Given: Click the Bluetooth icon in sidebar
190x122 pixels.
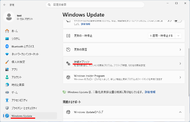Looking at the screenshot, I should pos(7,46).
